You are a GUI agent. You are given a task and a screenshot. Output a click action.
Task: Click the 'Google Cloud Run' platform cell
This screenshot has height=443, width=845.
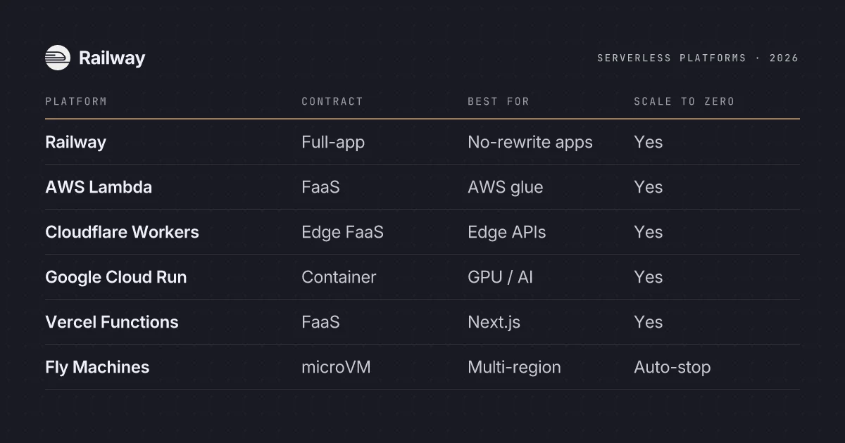[x=116, y=277]
